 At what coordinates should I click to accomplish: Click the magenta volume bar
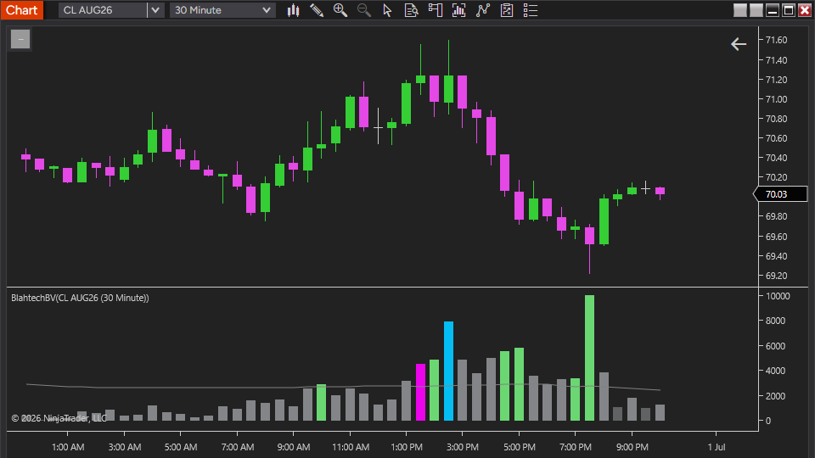point(420,392)
